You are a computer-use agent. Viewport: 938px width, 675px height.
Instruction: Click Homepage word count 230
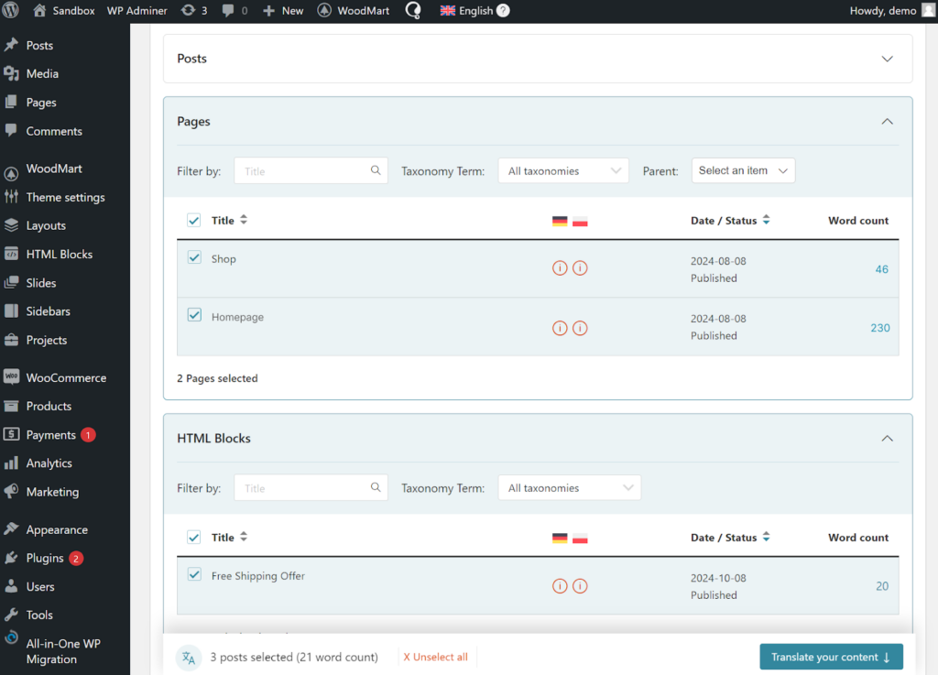(880, 328)
